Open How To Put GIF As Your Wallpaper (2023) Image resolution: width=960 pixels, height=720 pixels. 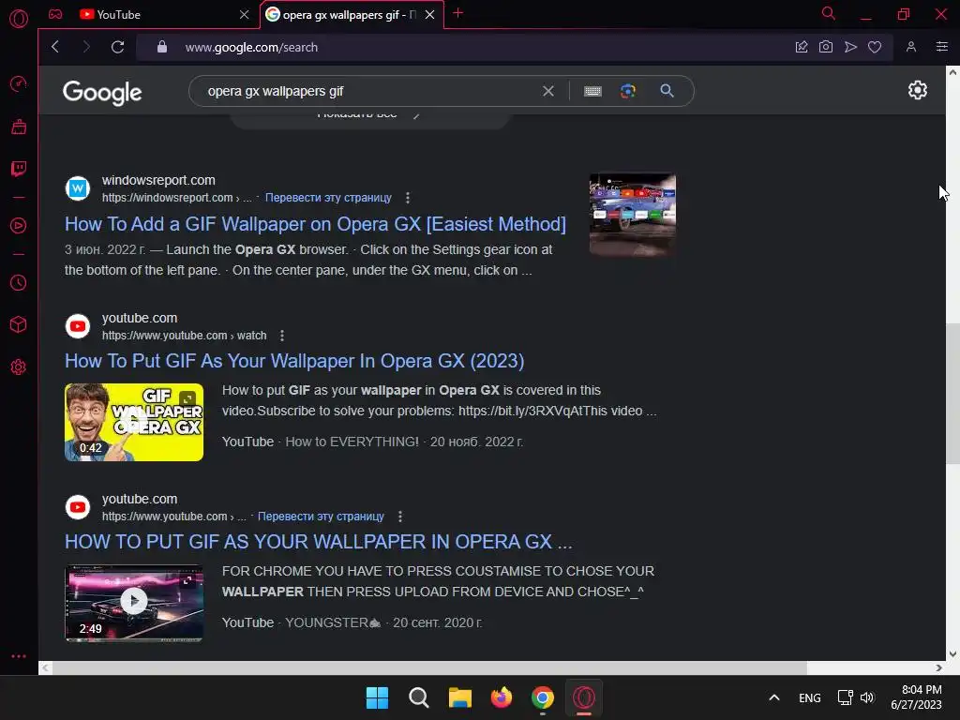tap(294, 361)
